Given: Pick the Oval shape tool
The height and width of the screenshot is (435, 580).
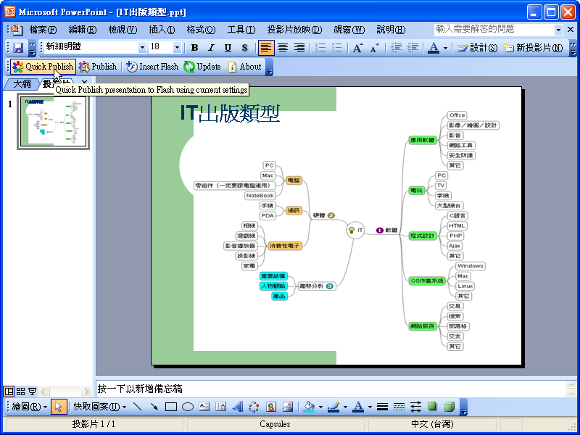Looking at the screenshot, I should coord(188,407).
